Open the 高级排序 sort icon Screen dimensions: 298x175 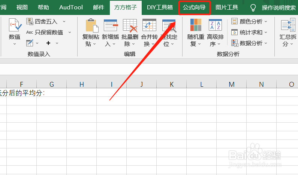coord(215,25)
